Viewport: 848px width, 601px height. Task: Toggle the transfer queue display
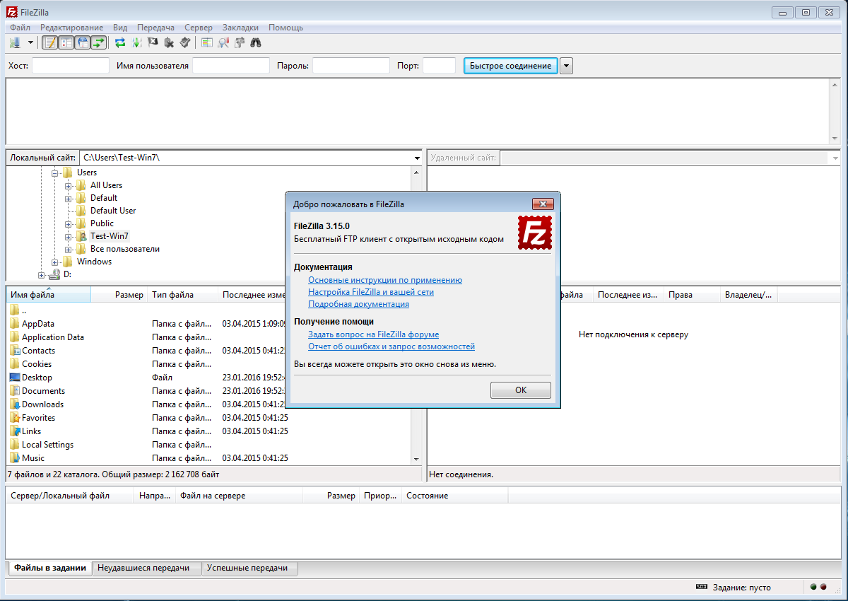(x=99, y=42)
